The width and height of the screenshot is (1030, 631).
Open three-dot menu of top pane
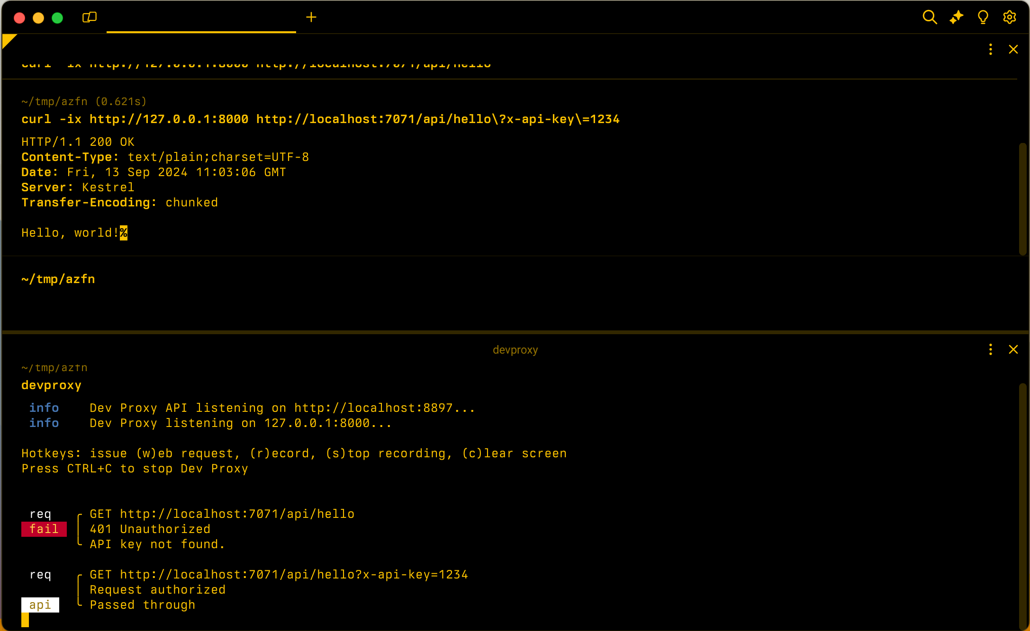click(x=990, y=49)
